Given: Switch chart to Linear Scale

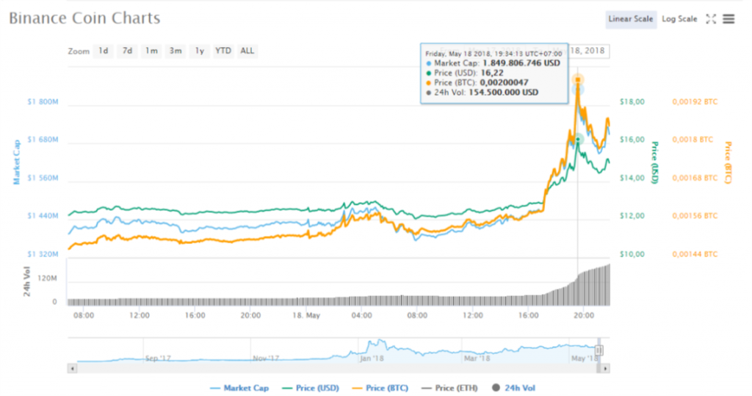Looking at the screenshot, I should coord(630,19).
